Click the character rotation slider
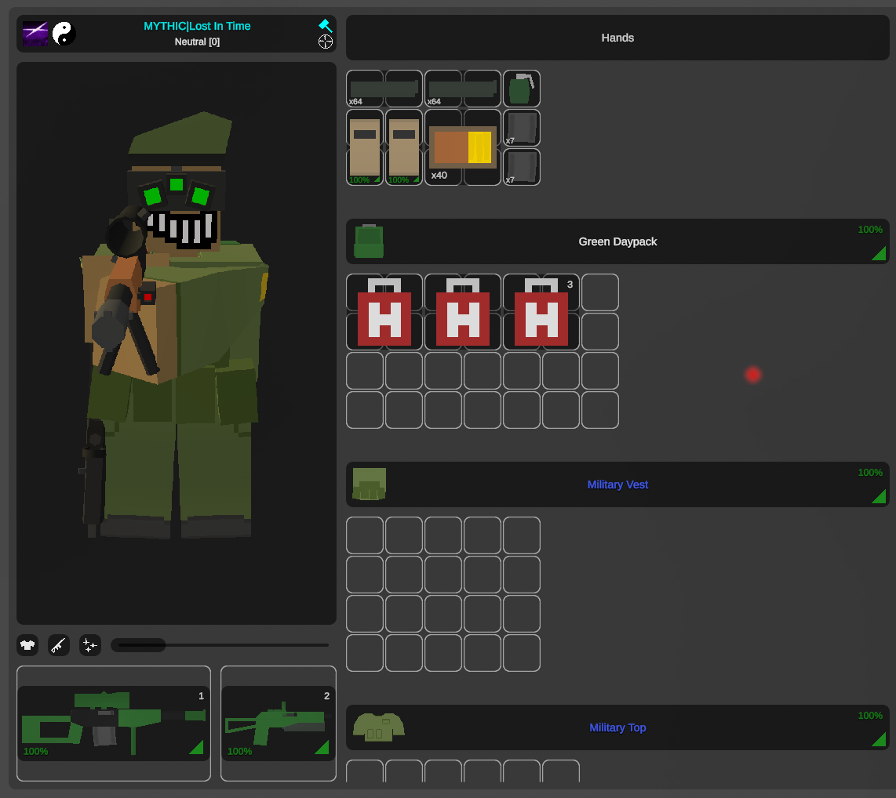896x798 pixels. [220, 645]
